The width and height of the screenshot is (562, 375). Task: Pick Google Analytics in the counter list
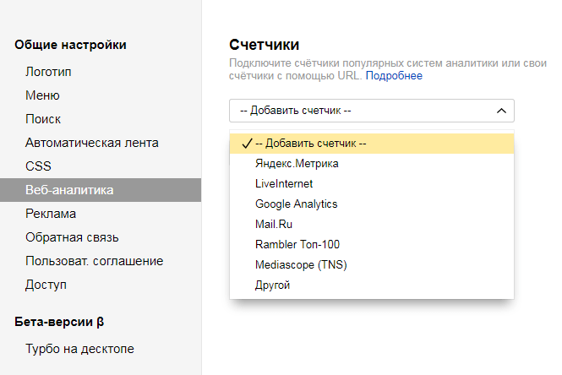click(x=296, y=204)
